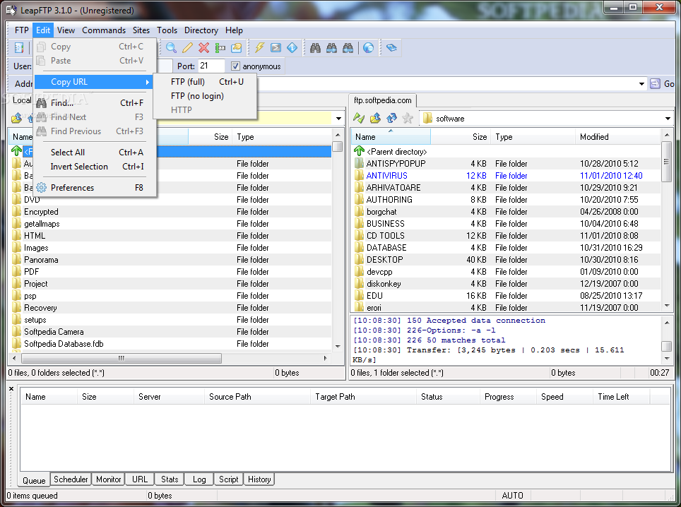Switch to the URL tab
This screenshot has height=507, width=681.
point(140,479)
